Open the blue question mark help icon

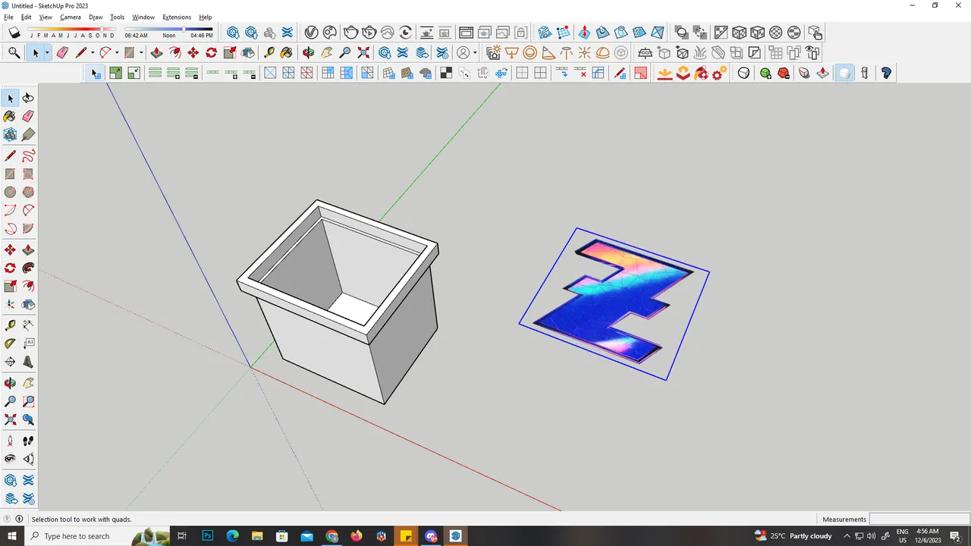click(x=887, y=73)
